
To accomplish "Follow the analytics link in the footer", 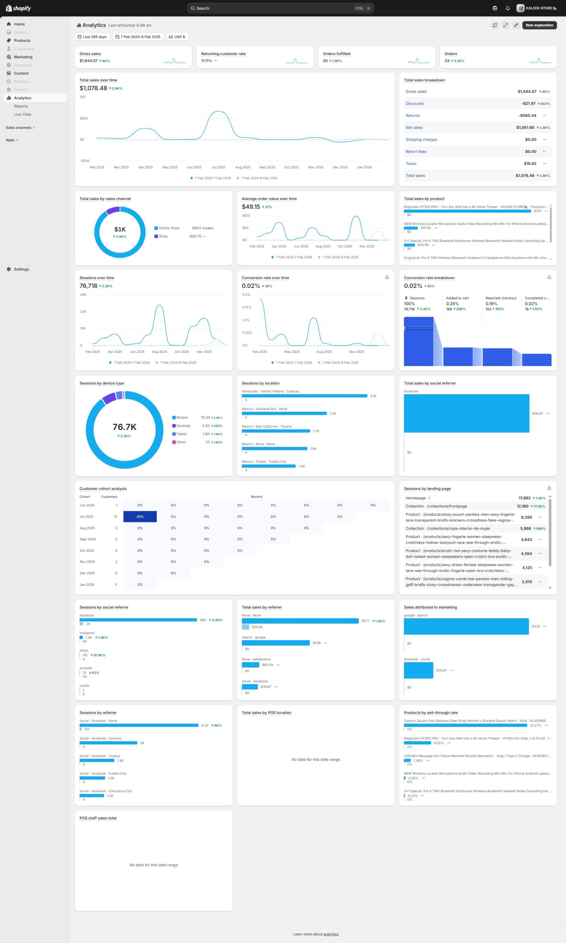I will coord(331,934).
